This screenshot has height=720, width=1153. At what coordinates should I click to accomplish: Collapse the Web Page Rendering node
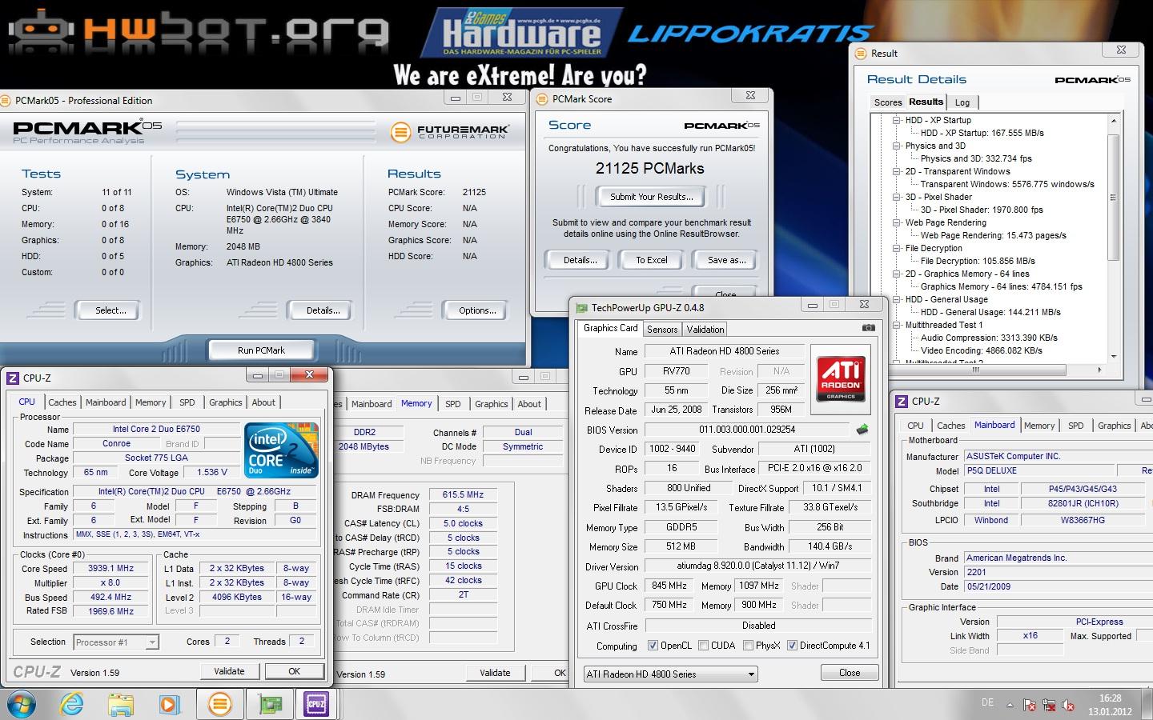pos(897,222)
